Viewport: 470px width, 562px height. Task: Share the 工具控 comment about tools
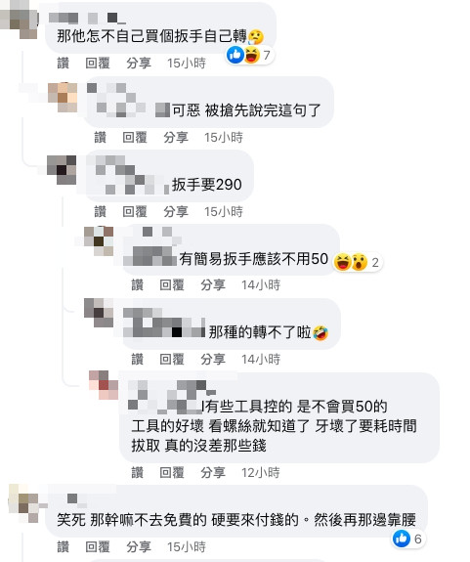(x=213, y=473)
